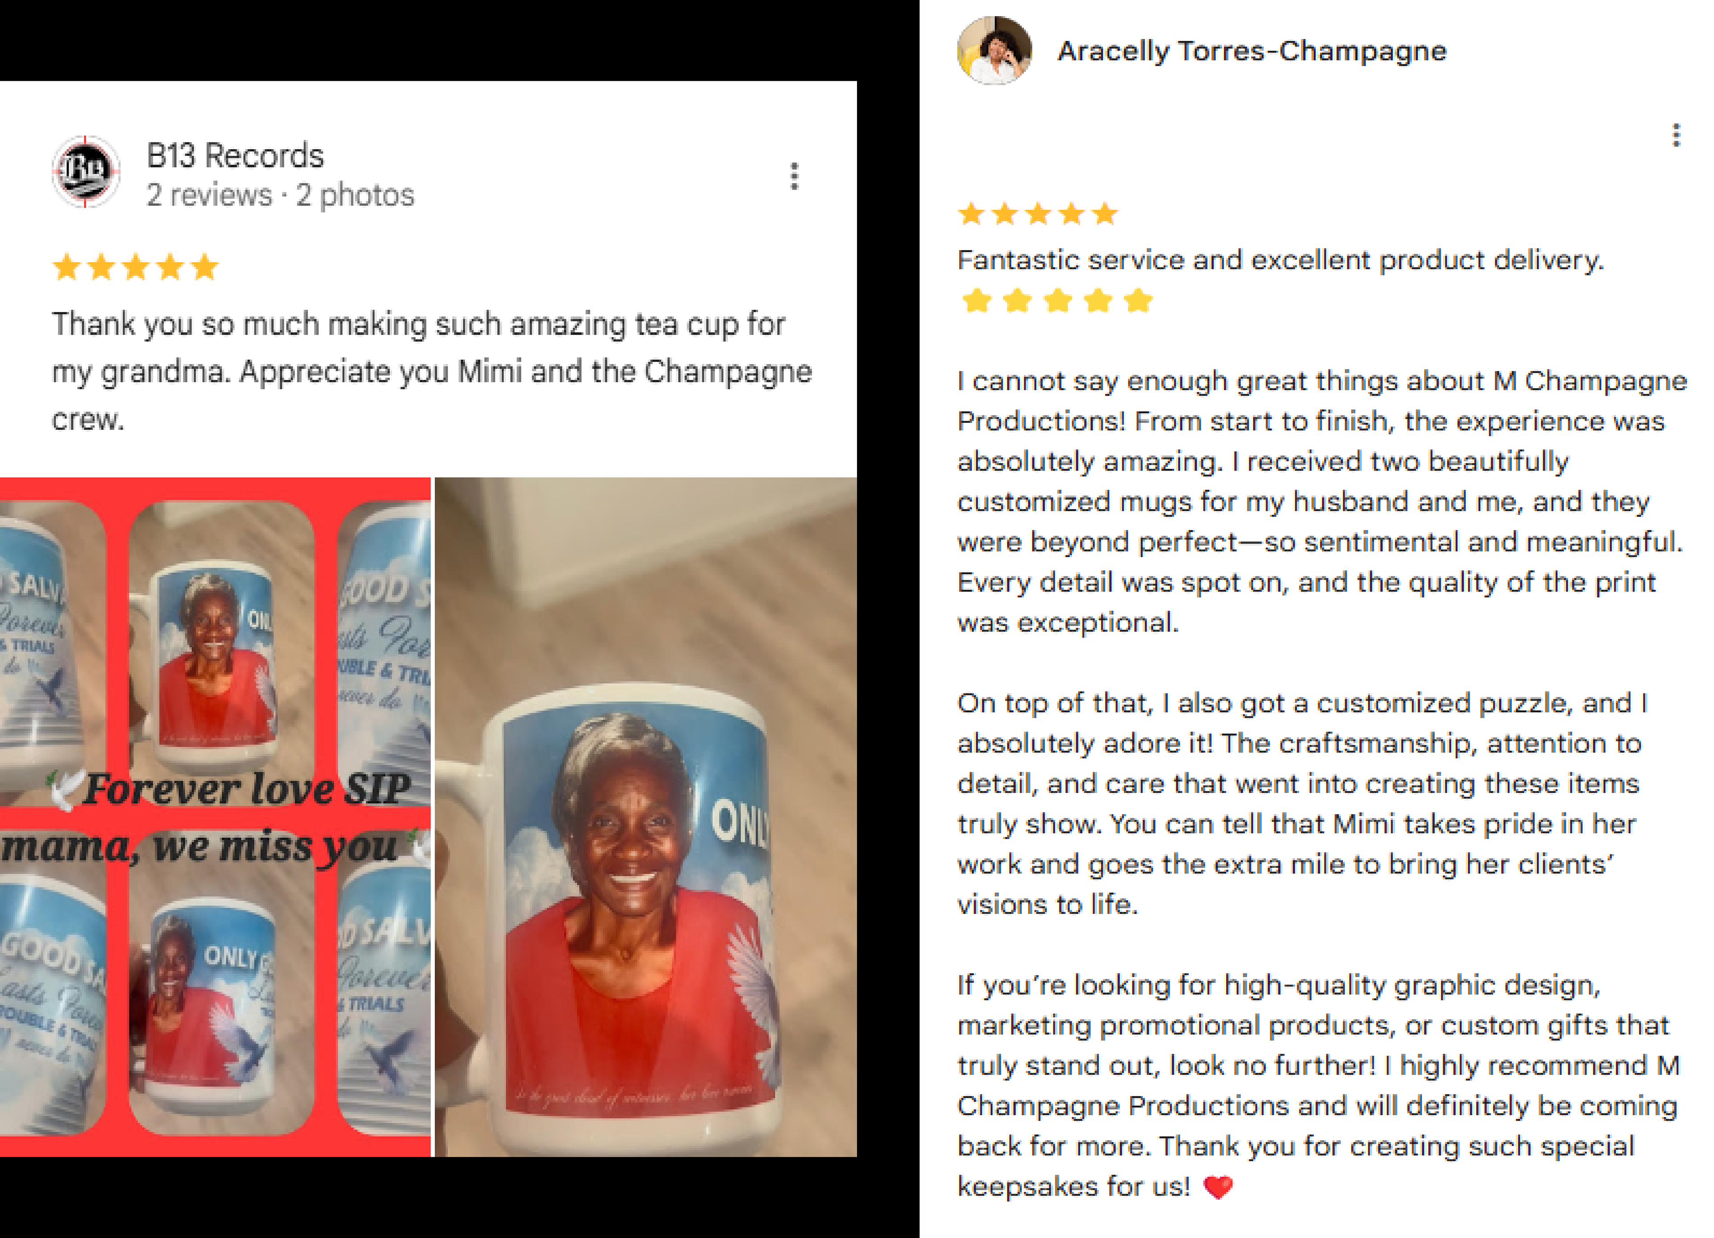The height and width of the screenshot is (1238, 1714).
Task: Click first star in B13 Records rating
Action: [x=67, y=267]
